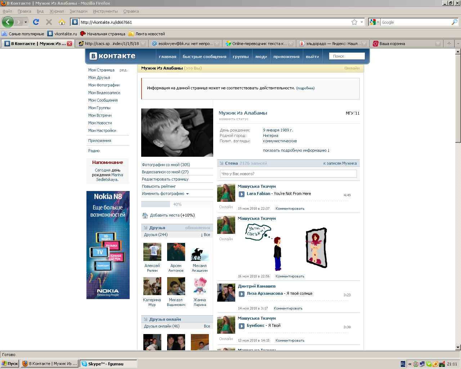Screen dimensions: 461x369
Task: Open the Закладки menu
Action: pyautogui.click(x=79, y=11)
